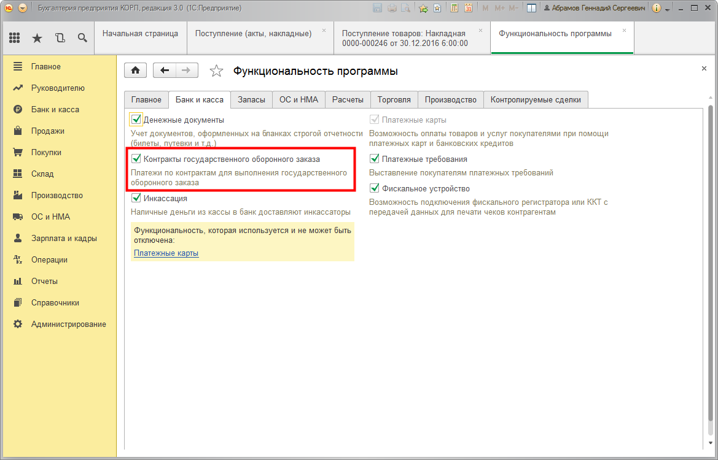This screenshot has width=718, height=460.
Task: Switch to the Запасы tab
Action: coord(251,100)
